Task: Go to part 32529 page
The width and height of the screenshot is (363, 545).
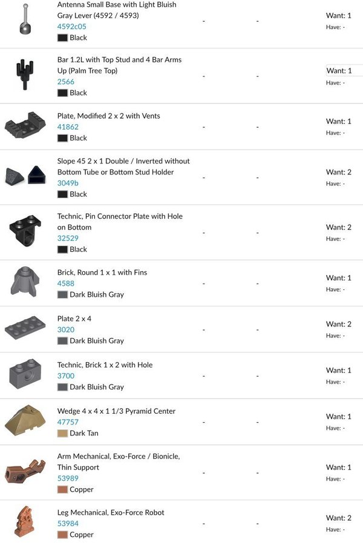Action: [x=68, y=238]
